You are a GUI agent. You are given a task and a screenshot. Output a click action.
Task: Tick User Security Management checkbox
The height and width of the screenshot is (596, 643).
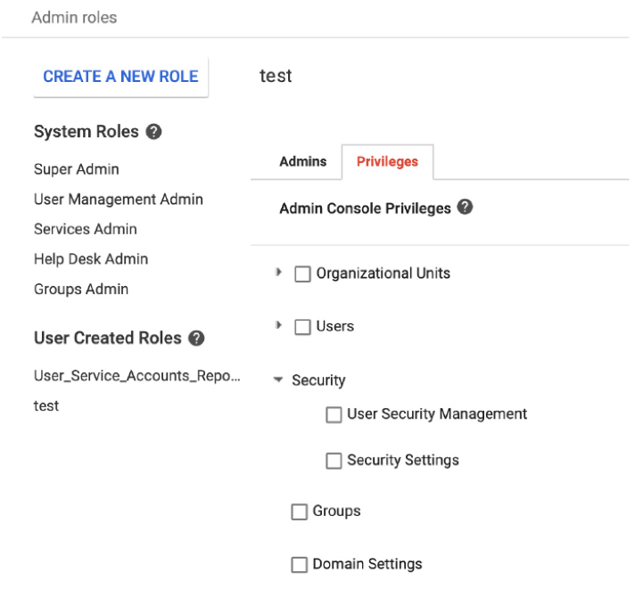point(334,415)
